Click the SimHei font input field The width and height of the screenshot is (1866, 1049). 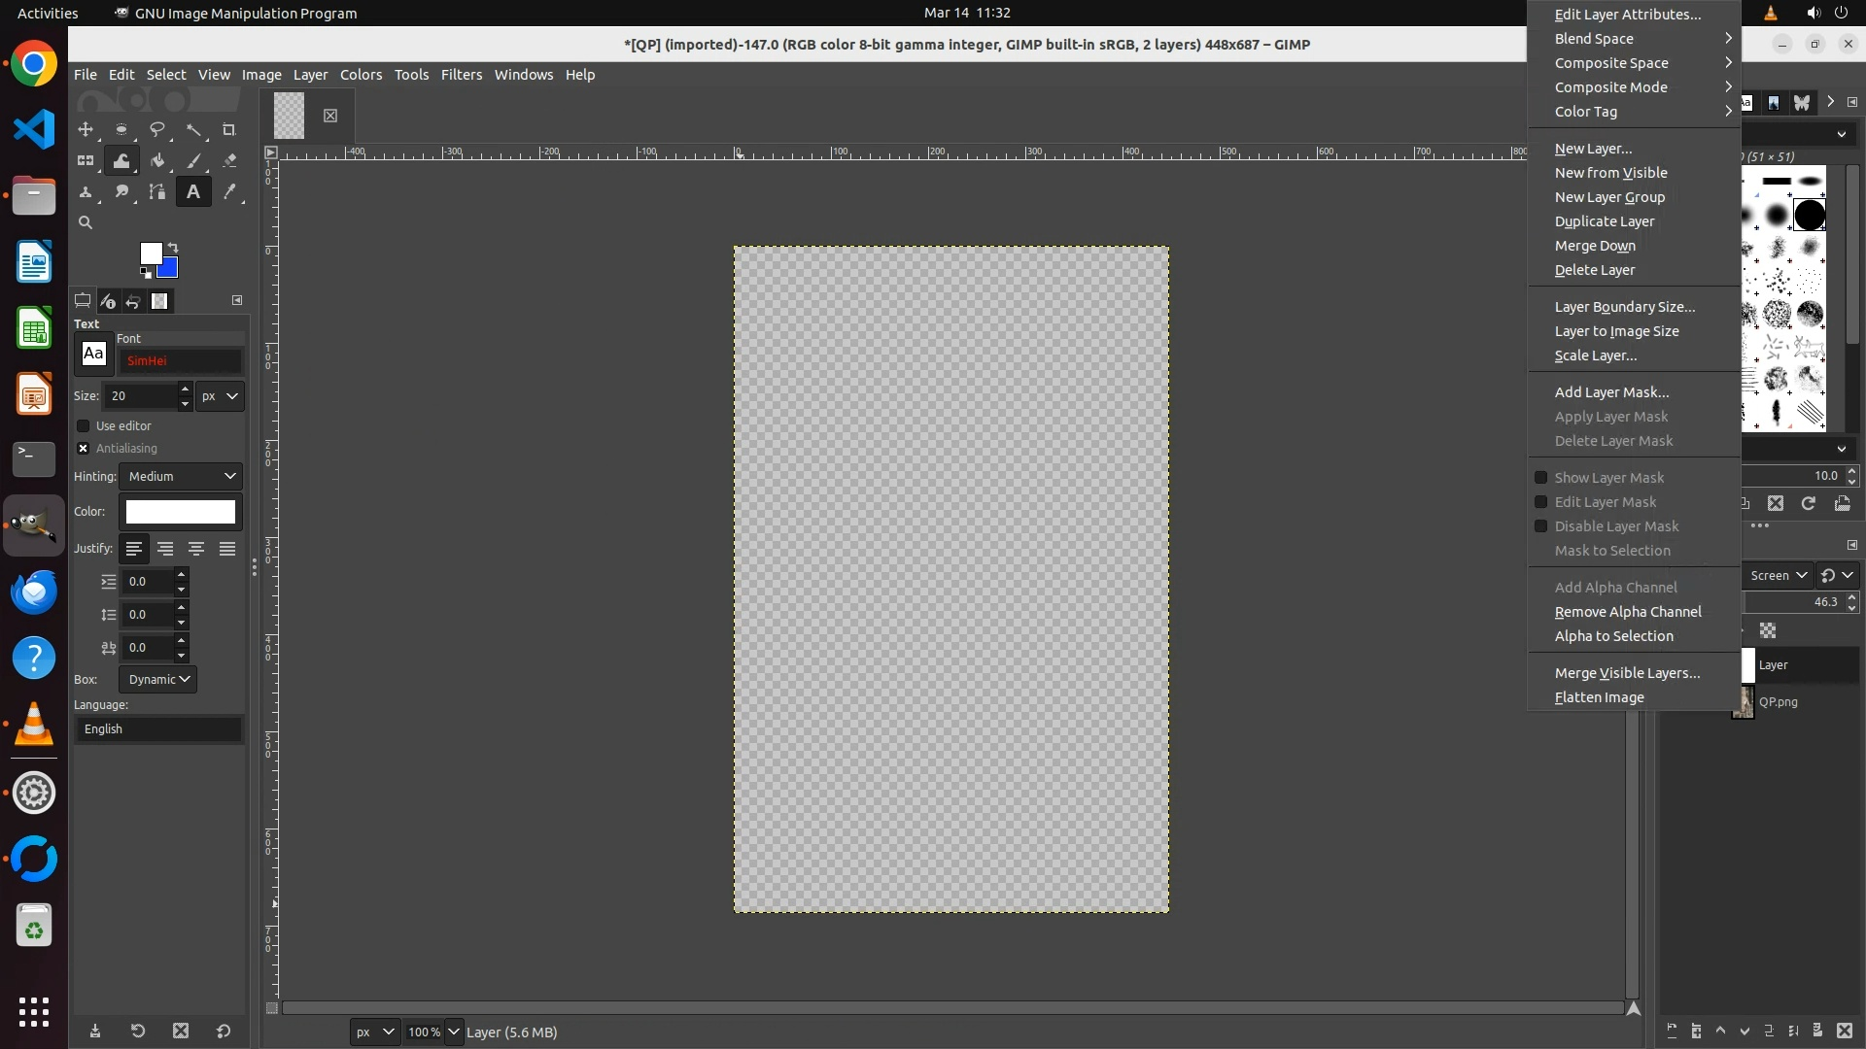point(181,360)
